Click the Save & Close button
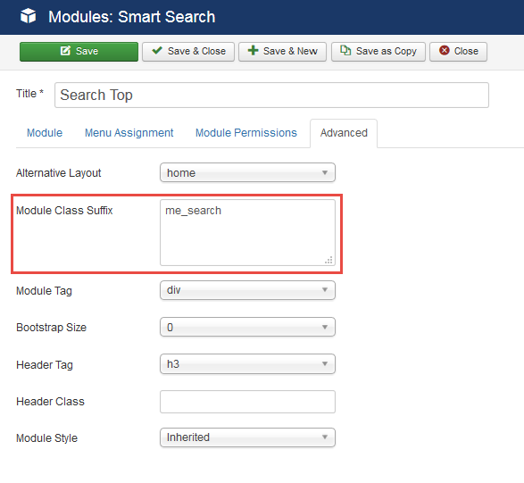Image resolution: width=524 pixels, height=483 pixels. click(x=188, y=52)
